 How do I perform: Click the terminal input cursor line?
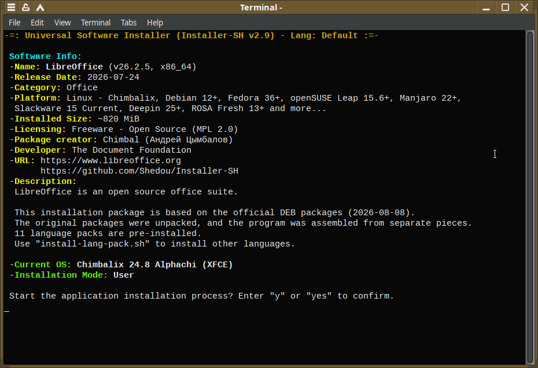pyautogui.click(x=7, y=311)
